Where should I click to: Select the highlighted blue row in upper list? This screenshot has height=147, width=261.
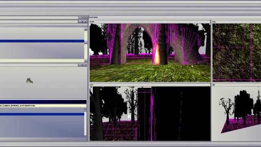pyautogui.click(x=42, y=41)
